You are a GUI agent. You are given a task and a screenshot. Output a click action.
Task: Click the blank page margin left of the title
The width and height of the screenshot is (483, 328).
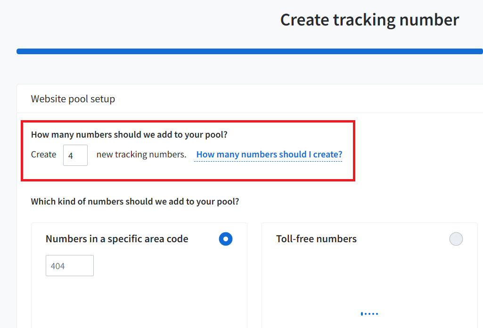tap(141, 21)
